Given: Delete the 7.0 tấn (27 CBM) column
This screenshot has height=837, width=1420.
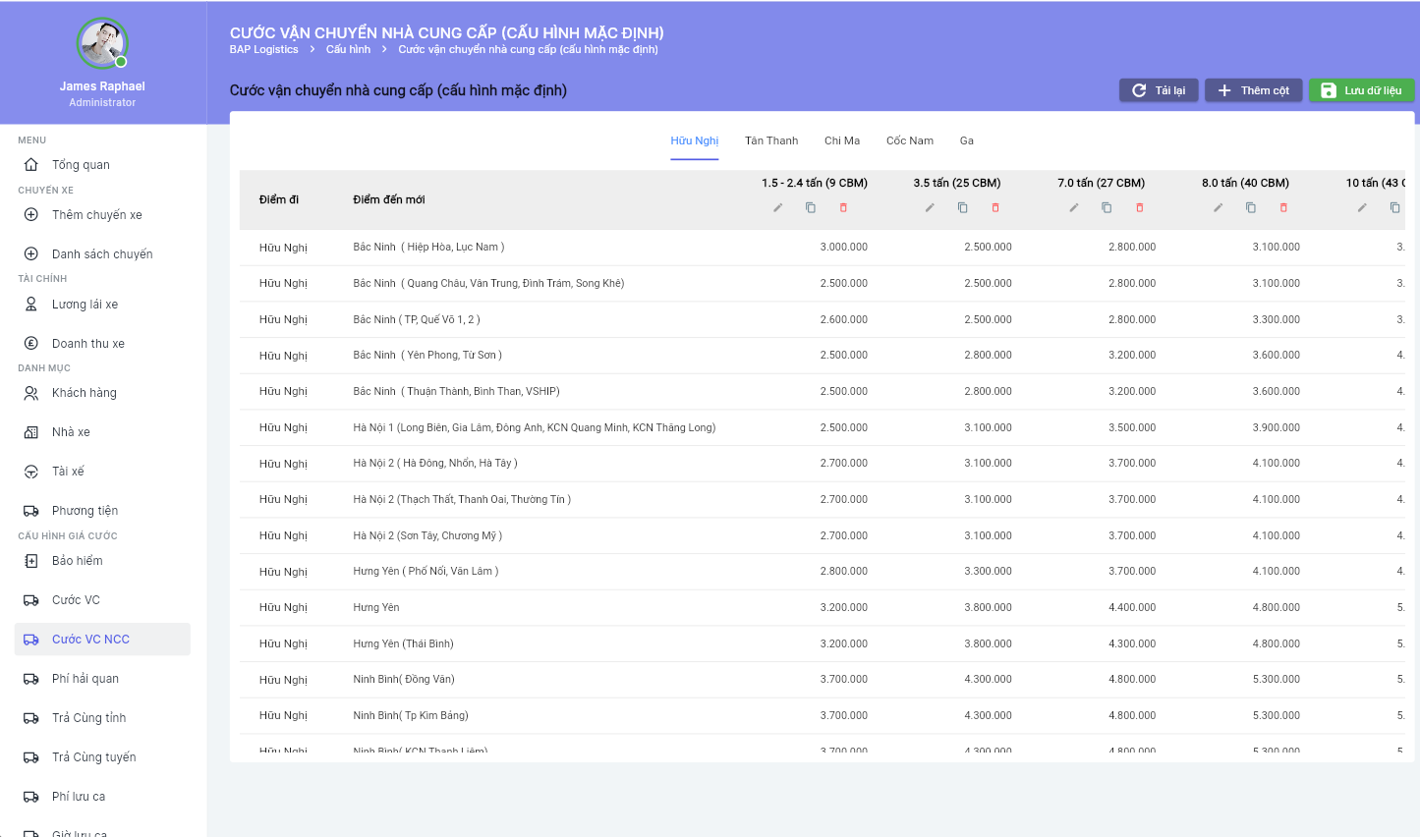Looking at the screenshot, I should [1140, 207].
